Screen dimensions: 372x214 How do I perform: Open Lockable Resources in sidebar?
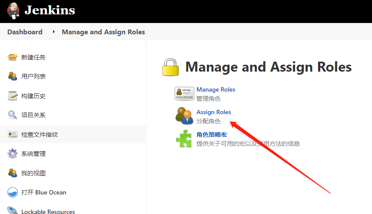click(x=48, y=211)
